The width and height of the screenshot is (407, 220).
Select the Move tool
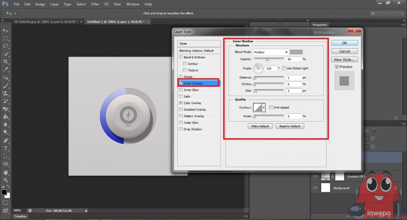click(x=6, y=30)
